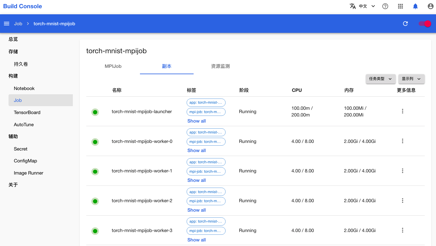This screenshot has height=246, width=436.
Task: Show all labels for worker-1 row
Action: (x=197, y=180)
